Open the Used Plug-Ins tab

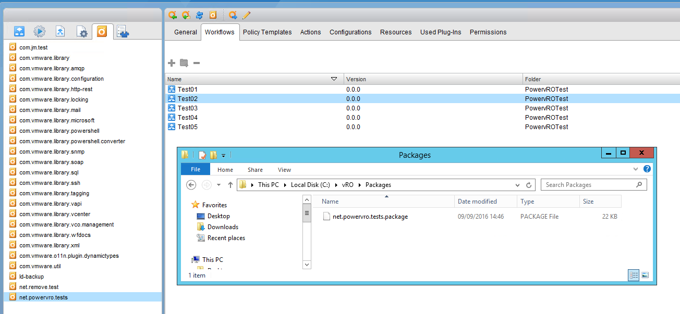[441, 32]
